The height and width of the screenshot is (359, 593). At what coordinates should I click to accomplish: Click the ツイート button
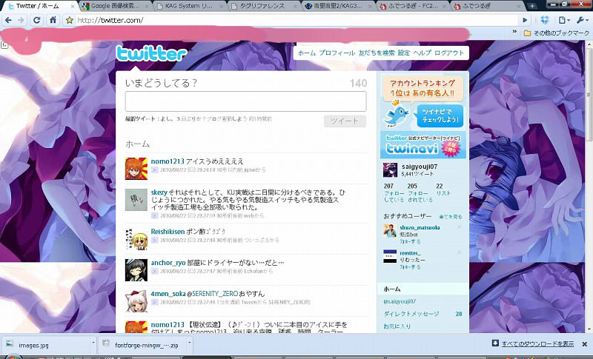[x=345, y=121]
